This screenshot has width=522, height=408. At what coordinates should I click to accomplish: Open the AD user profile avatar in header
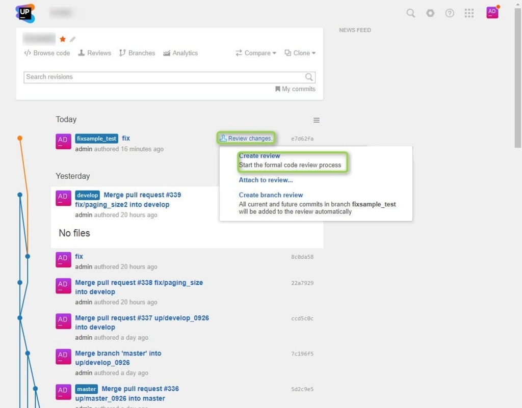coord(492,12)
